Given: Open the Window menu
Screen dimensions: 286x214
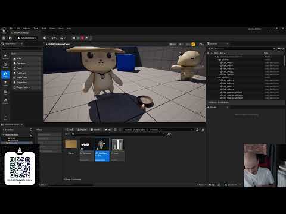Looking at the screenshot, I should coord(26,29).
